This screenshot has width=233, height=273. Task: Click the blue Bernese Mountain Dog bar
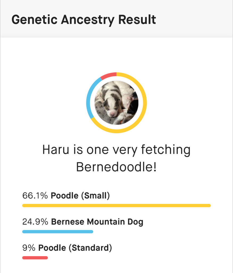click(x=58, y=232)
